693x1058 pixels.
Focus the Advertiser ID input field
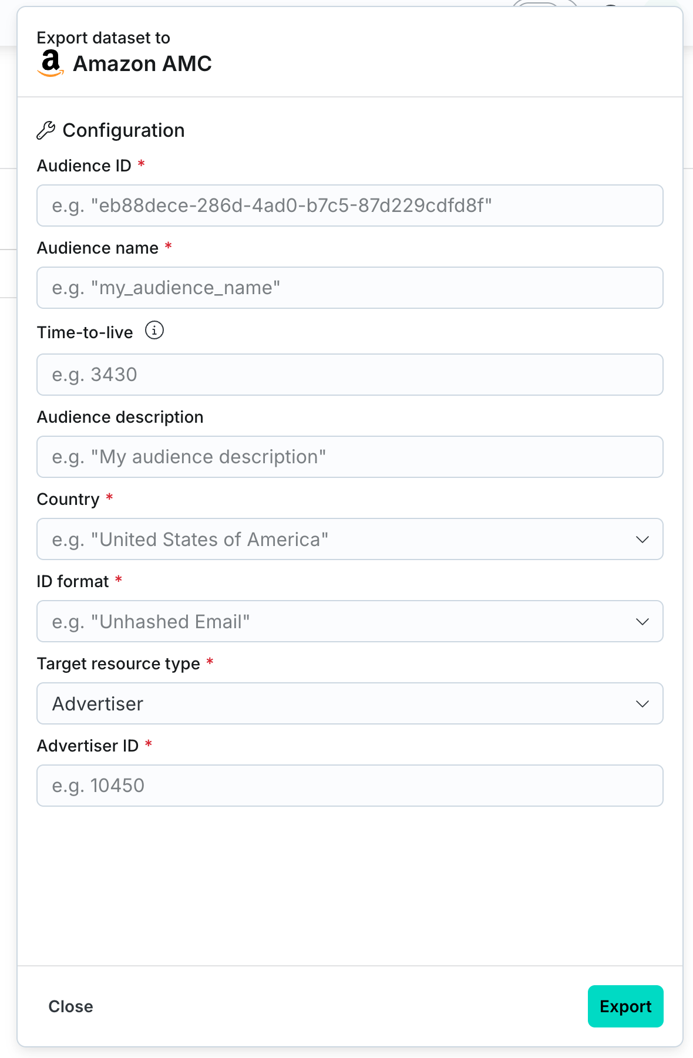(349, 786)
